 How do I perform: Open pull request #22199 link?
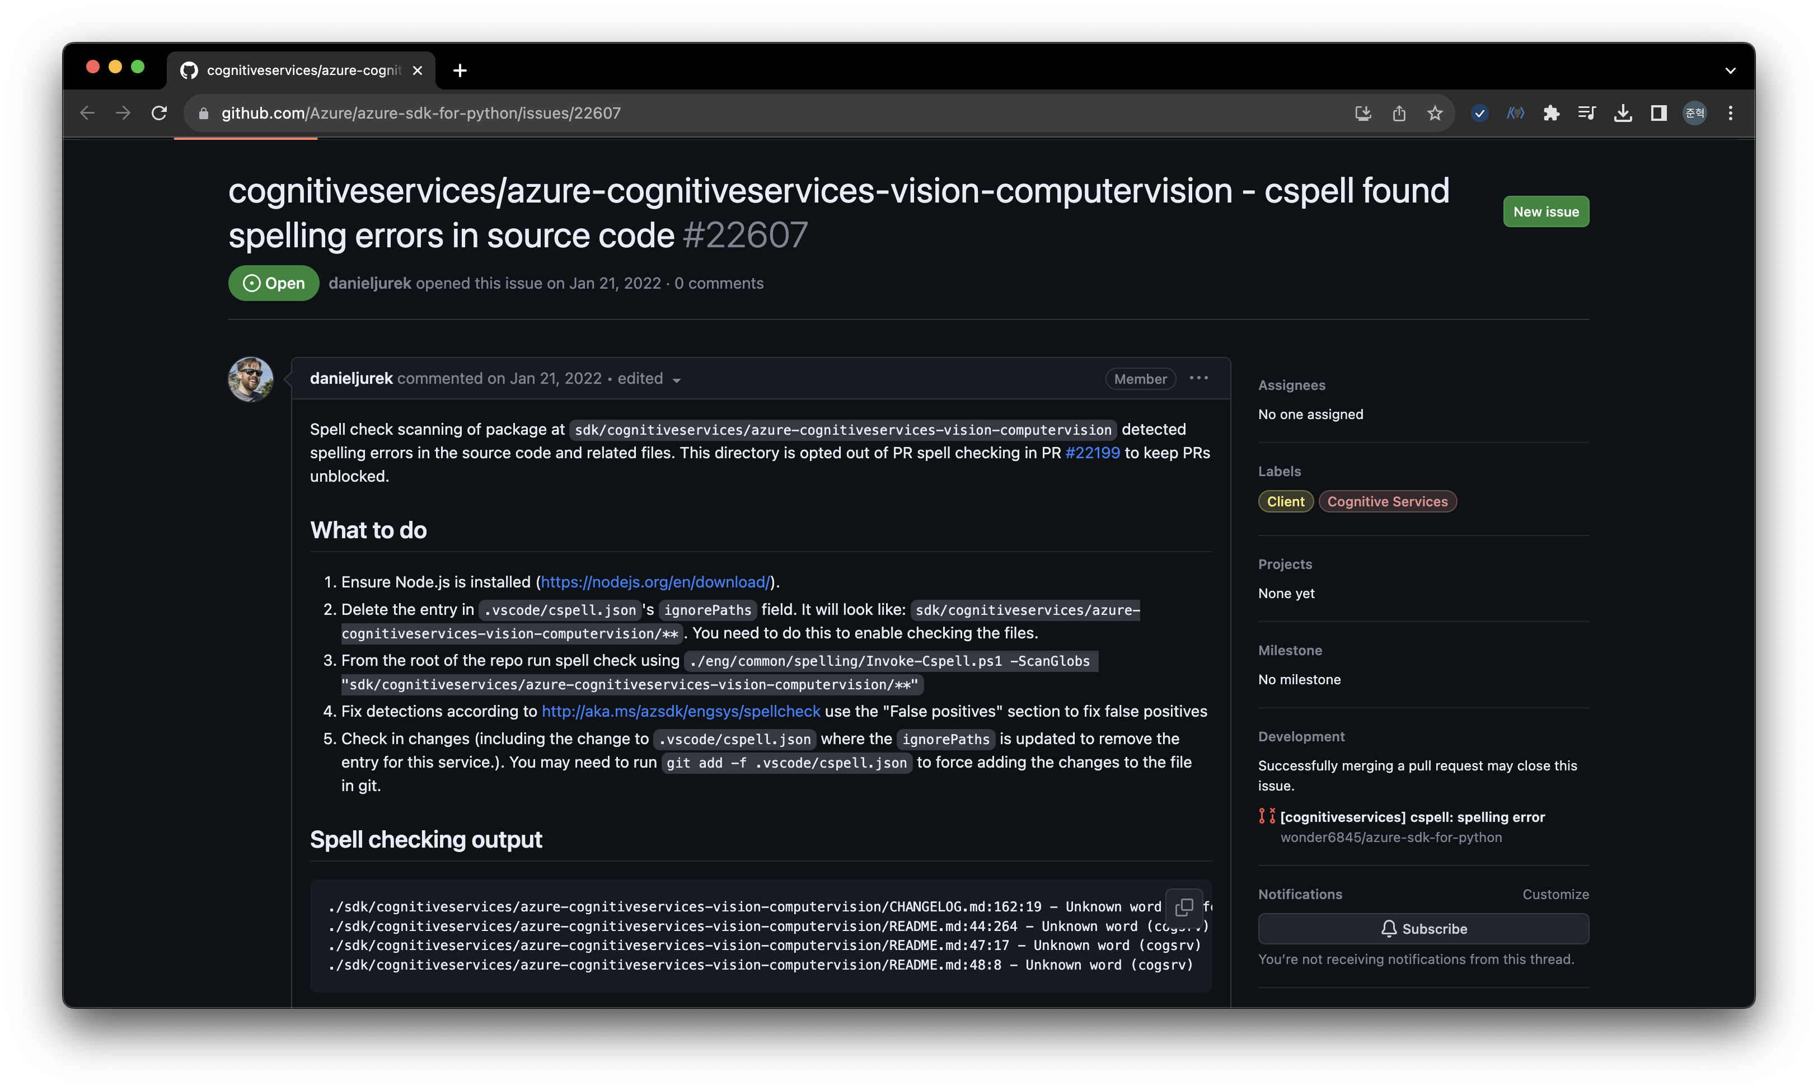[1092, 453]
